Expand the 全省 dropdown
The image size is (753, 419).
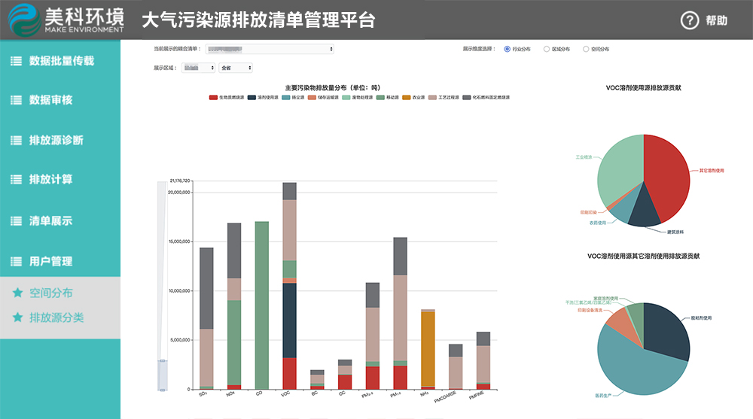235,68
